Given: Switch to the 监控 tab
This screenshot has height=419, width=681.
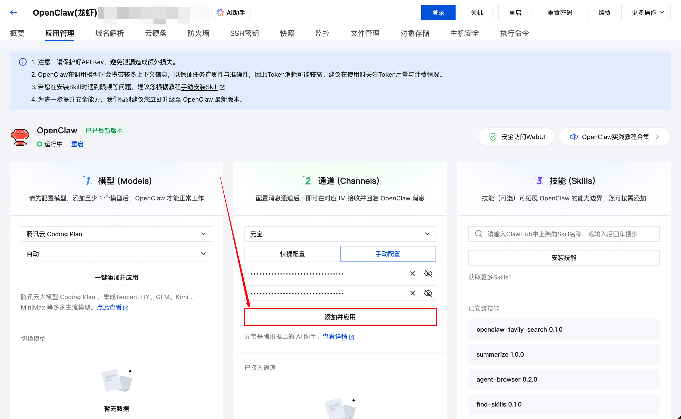Looking at the screenshot, I should [x=322, y=33].
